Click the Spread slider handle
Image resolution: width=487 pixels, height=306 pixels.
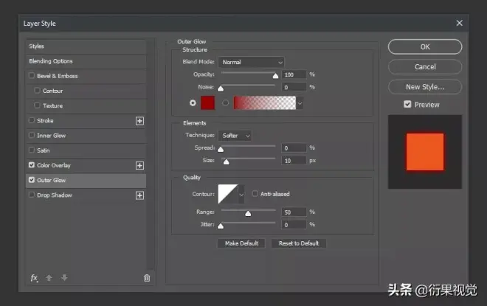tap(221, 149)
